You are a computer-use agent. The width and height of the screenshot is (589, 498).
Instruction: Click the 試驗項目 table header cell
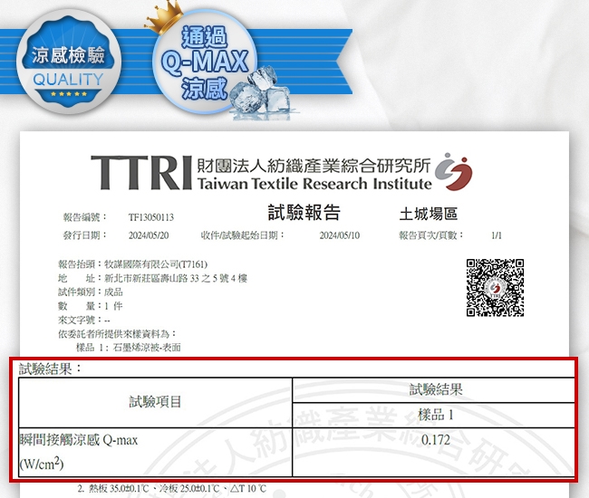tap(156, 402)
